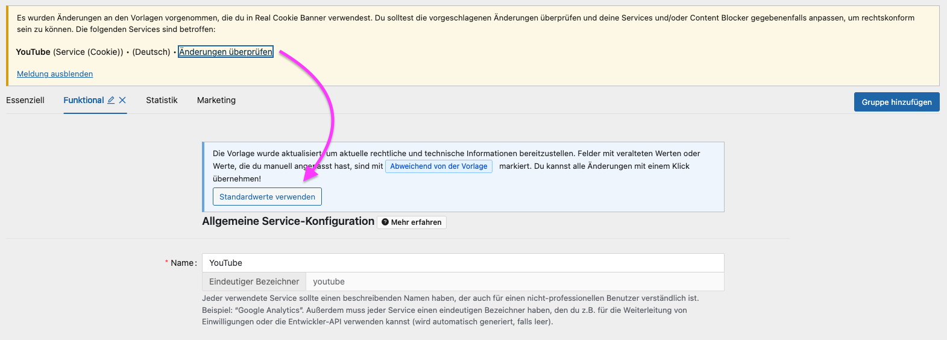
Task: Focus the Name input containing YouTube
Action: point(463,263)
